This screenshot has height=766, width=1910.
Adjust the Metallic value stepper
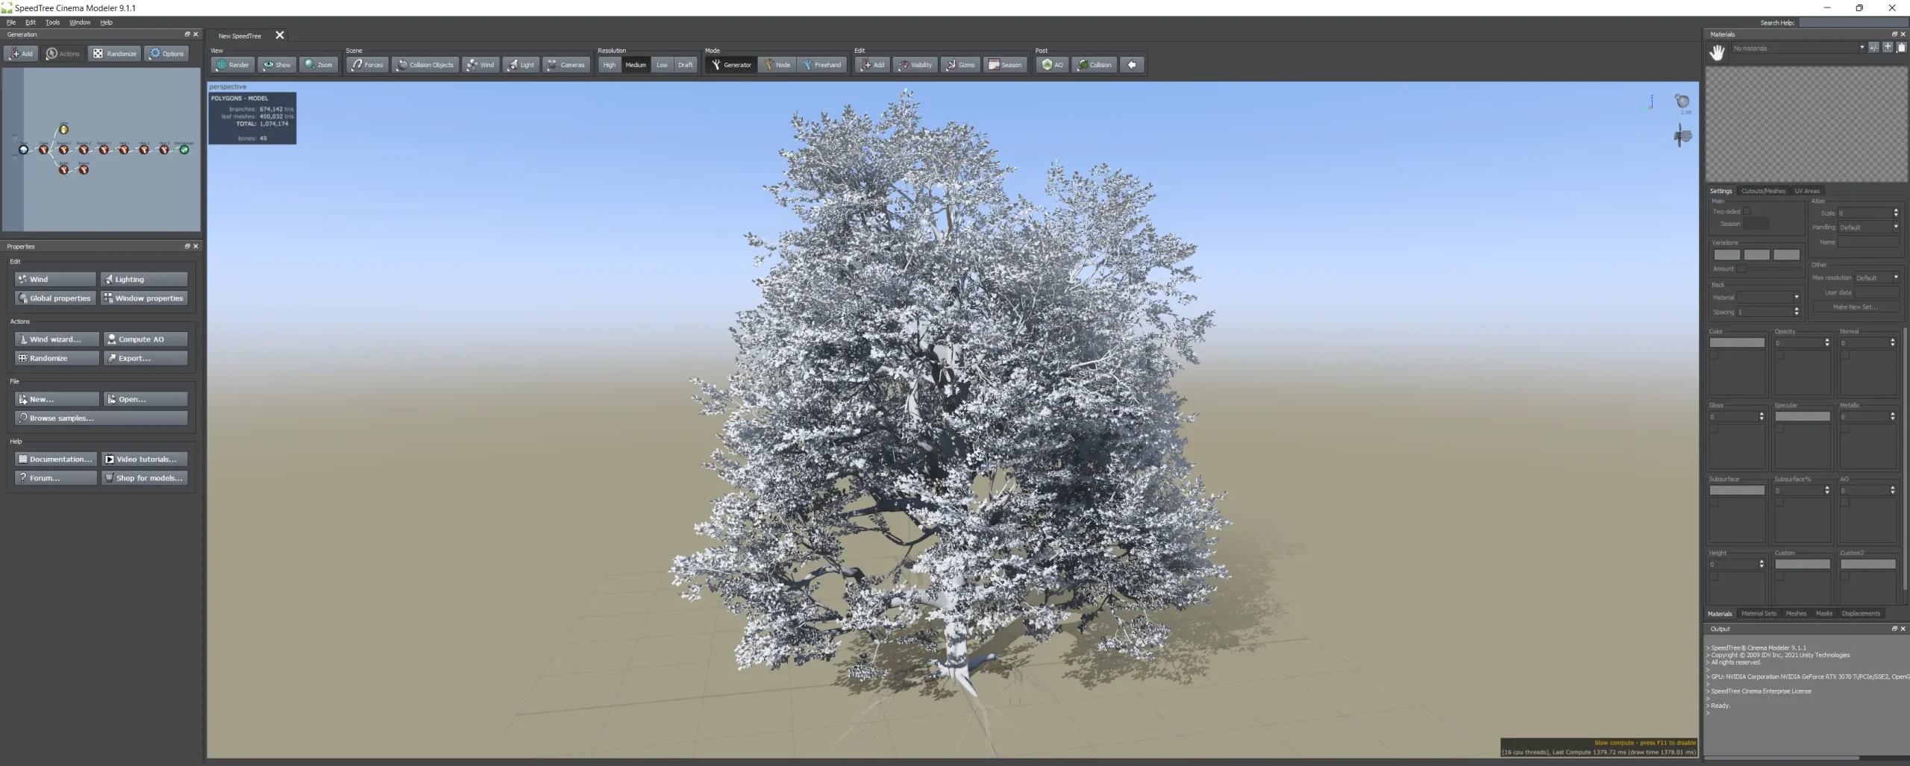pyautogui.click(x=1893, y=416)
